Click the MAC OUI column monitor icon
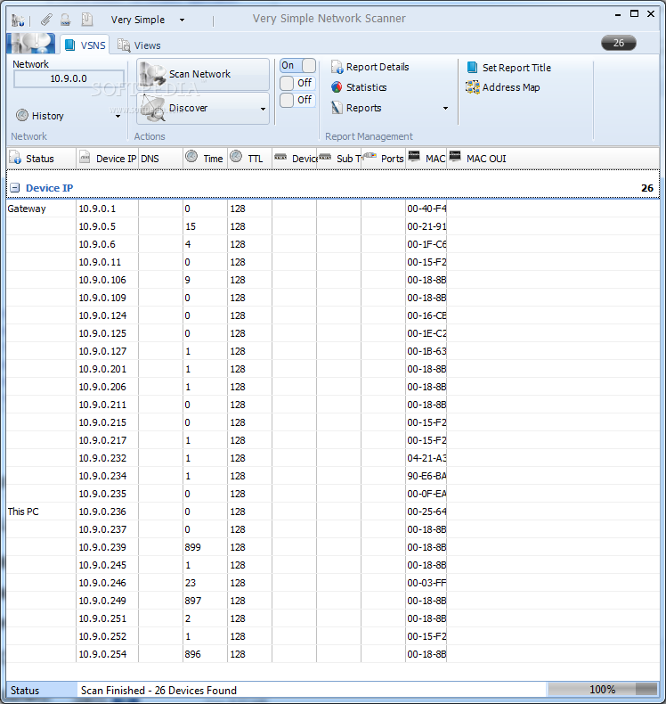Image resolution: width=666 pixels, height=704 pixels. coord(455,156)
